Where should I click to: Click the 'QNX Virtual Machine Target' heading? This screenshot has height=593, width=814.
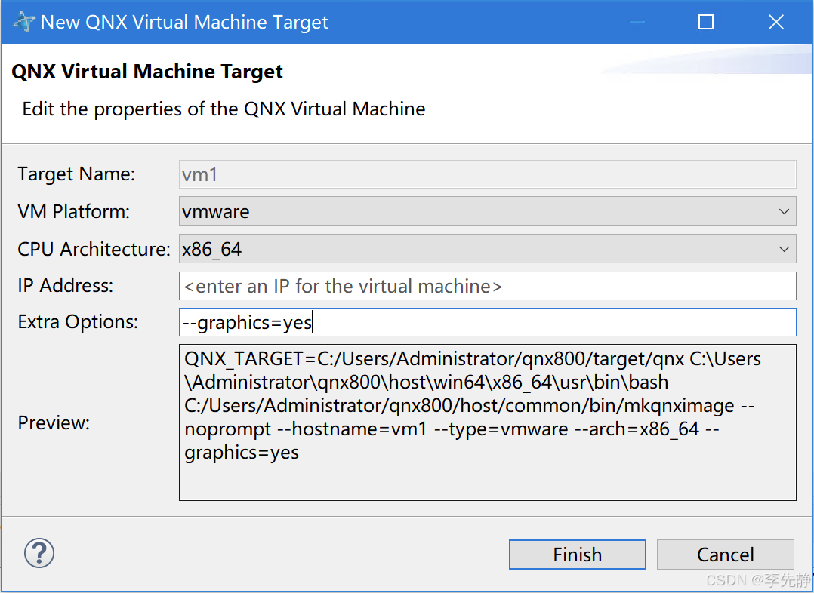point(147,72)
